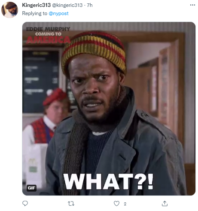Click the like count number 2
The image size is (198, 211).
pyautogui.click(x=125, y=204)
